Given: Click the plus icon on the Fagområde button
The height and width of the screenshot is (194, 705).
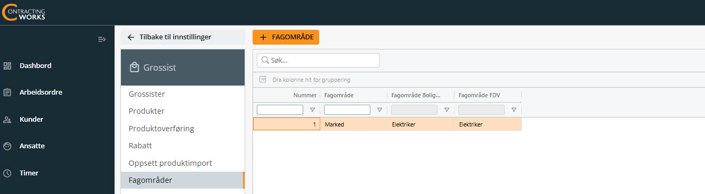Looking at the screenshot, I should pos(263,37).
